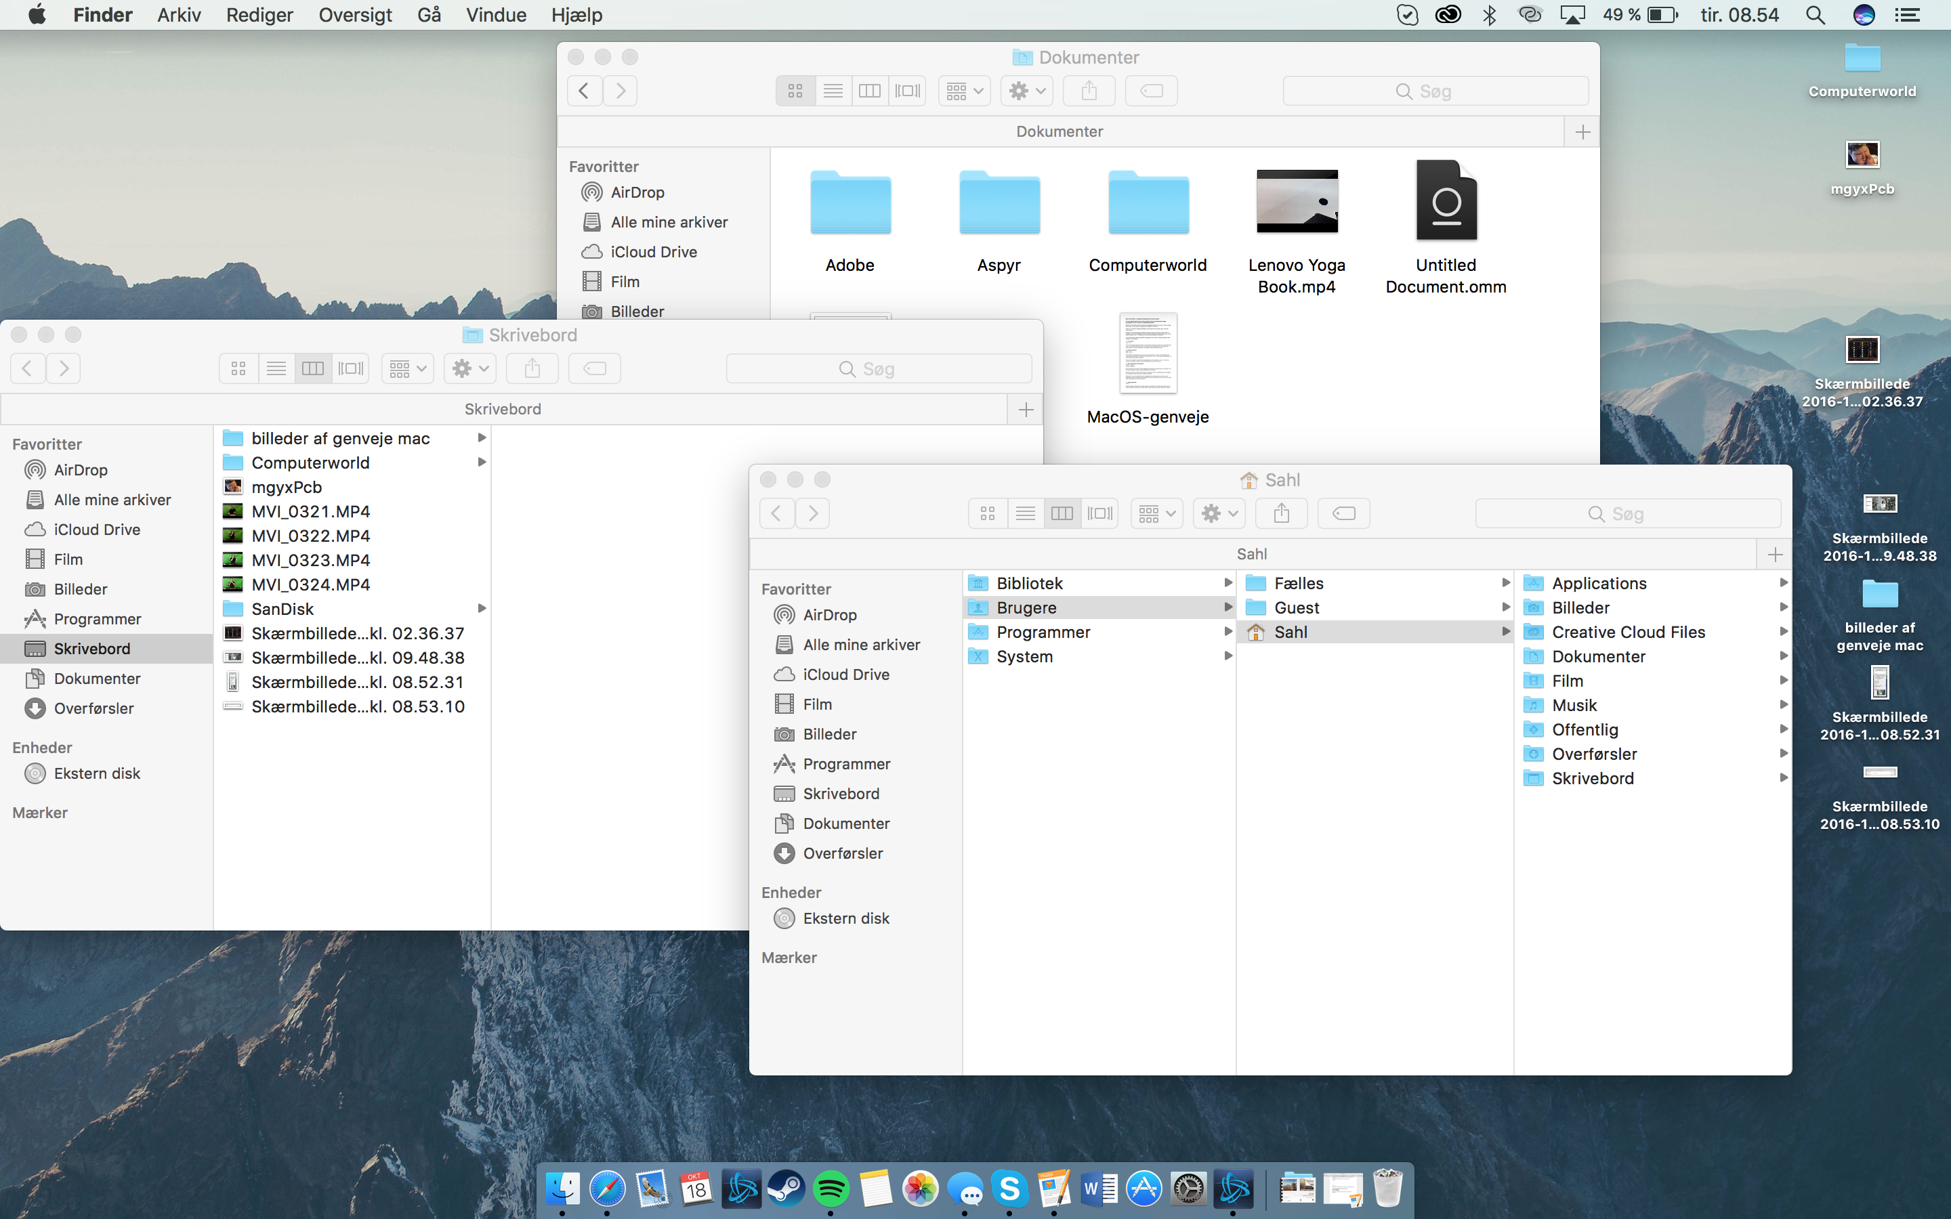
Task: Open Spotify from the Dock
Action: tap(831, 1189)
